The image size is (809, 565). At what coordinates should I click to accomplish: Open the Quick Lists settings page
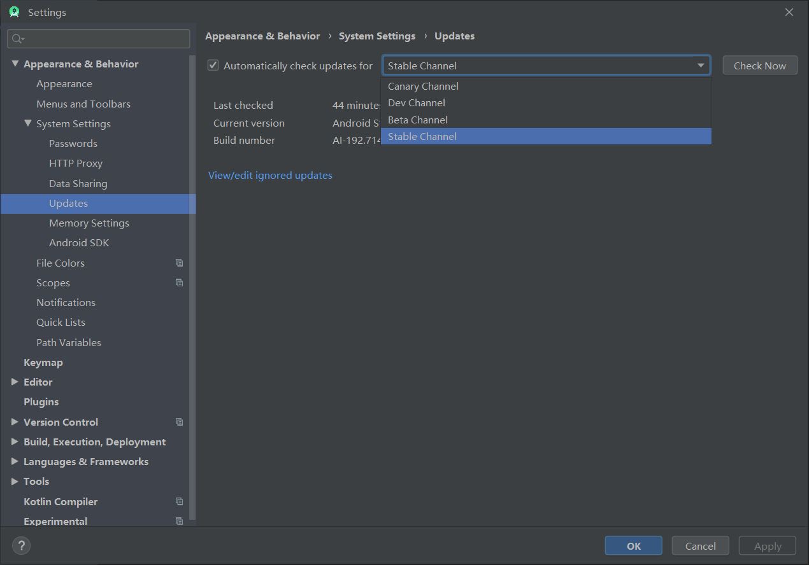point(61,322)
